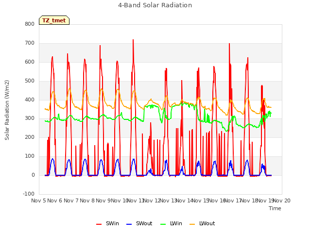Image resolution: width=311 pixels, height=233 pixels.
Task: Click the highest SWin peak on Nov 10
Action: pyautogui.click(x=133, y=40)
